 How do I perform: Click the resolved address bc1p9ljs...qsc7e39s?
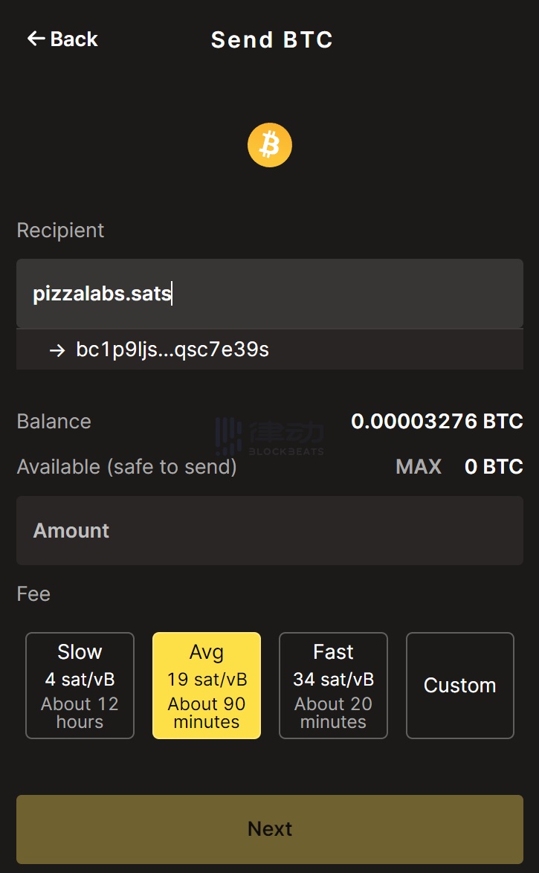coord(172,349)
